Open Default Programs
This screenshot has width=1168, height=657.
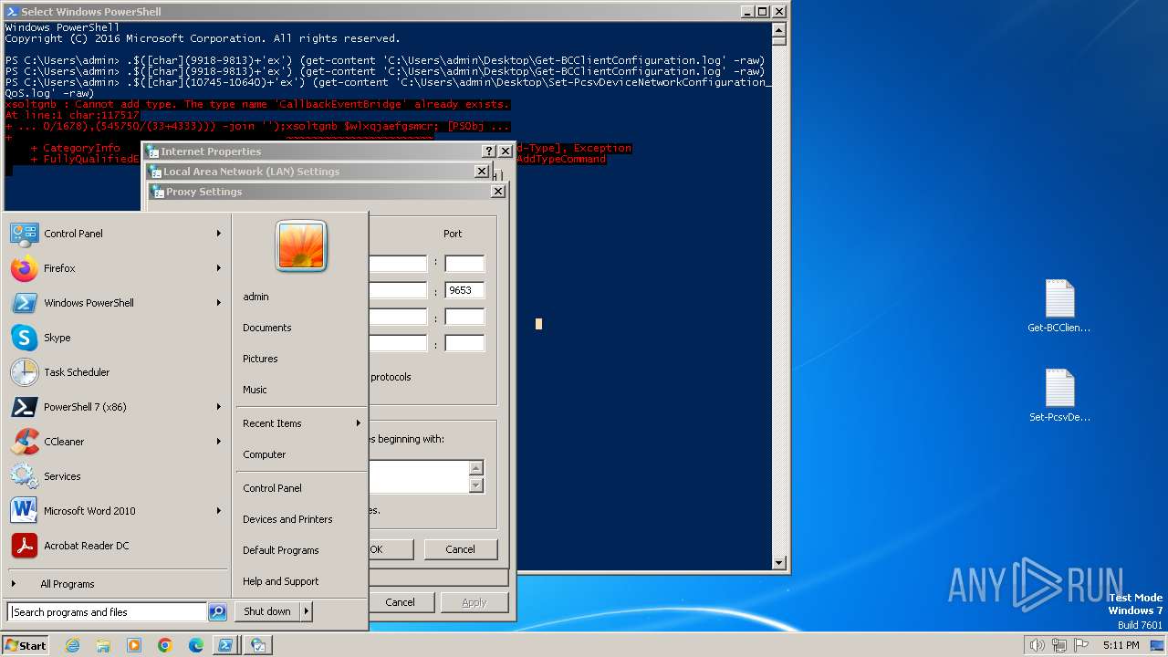280,550
